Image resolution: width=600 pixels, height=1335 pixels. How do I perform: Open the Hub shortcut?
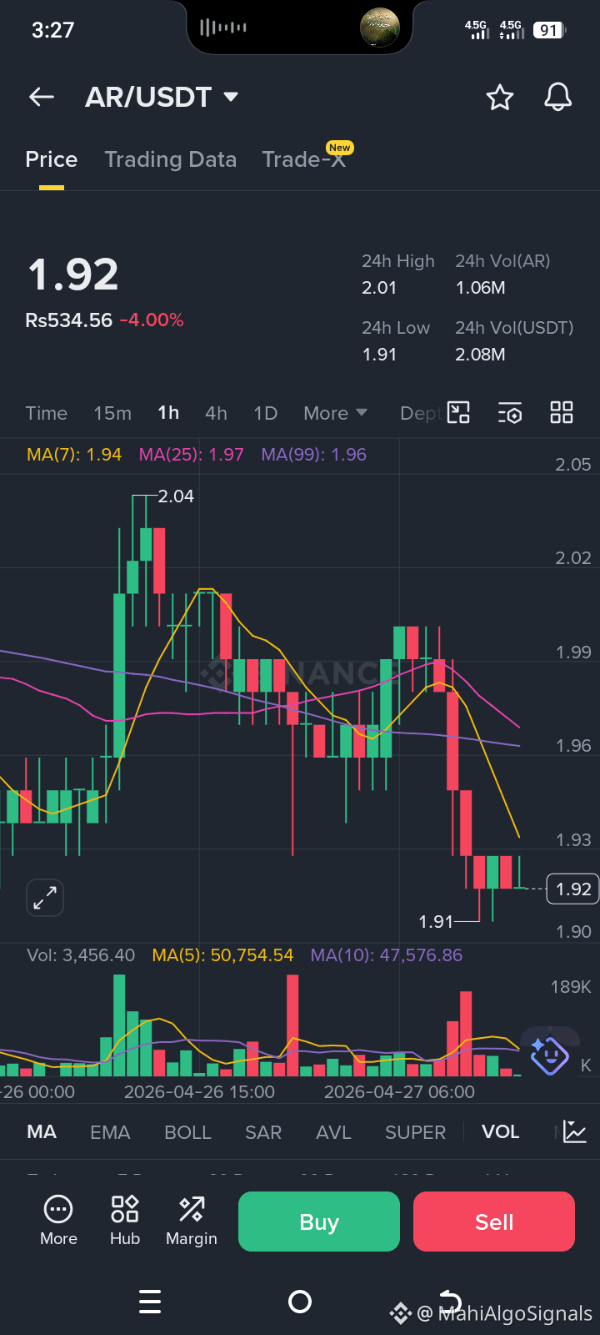tap(125, 1221)
